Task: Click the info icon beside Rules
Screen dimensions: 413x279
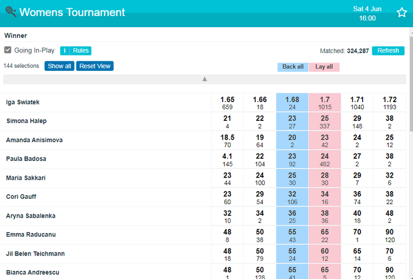Action: (65, 51)
